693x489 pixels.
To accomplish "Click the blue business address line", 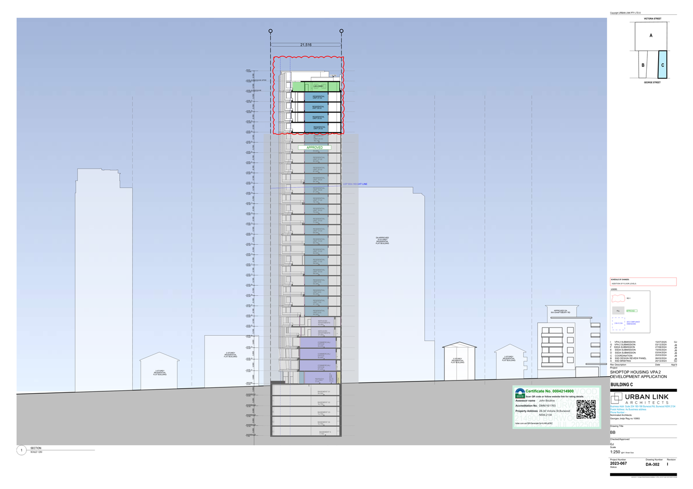I will coord(642,407).
